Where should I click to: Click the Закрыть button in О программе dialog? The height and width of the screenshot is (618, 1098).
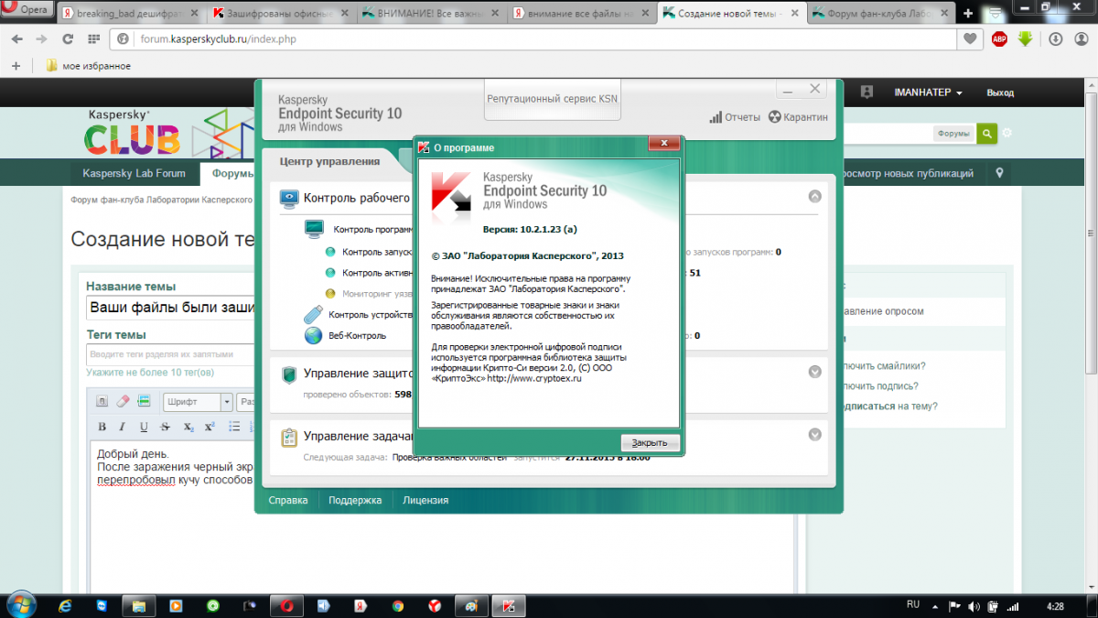(650, 443)
